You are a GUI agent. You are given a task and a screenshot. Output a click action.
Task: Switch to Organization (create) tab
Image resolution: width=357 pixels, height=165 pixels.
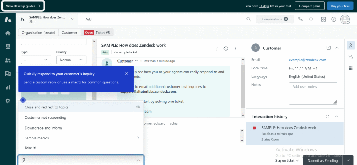coord(38,32)
